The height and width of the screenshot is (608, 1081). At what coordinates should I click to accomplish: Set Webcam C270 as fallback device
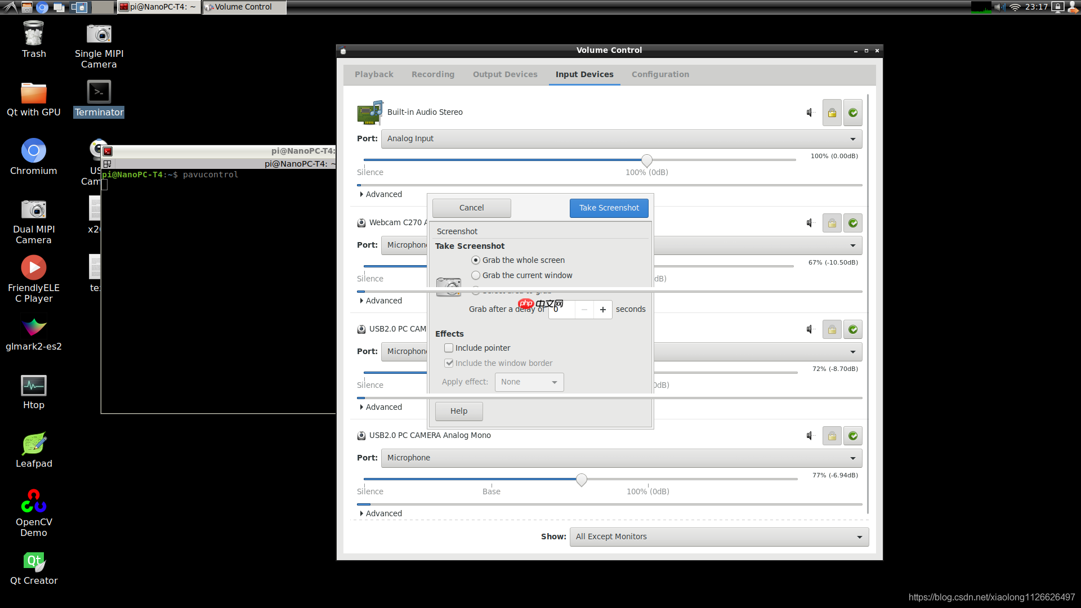coord(853,223)
